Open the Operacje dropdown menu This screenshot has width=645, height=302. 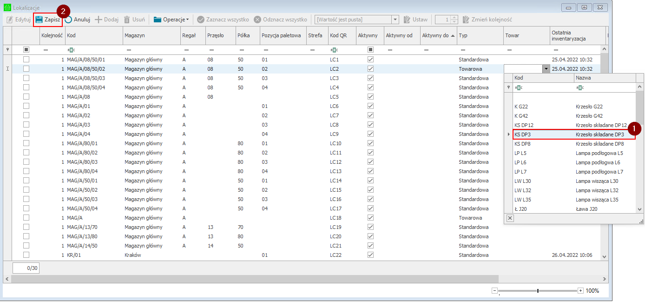click(x=171, y=20)
